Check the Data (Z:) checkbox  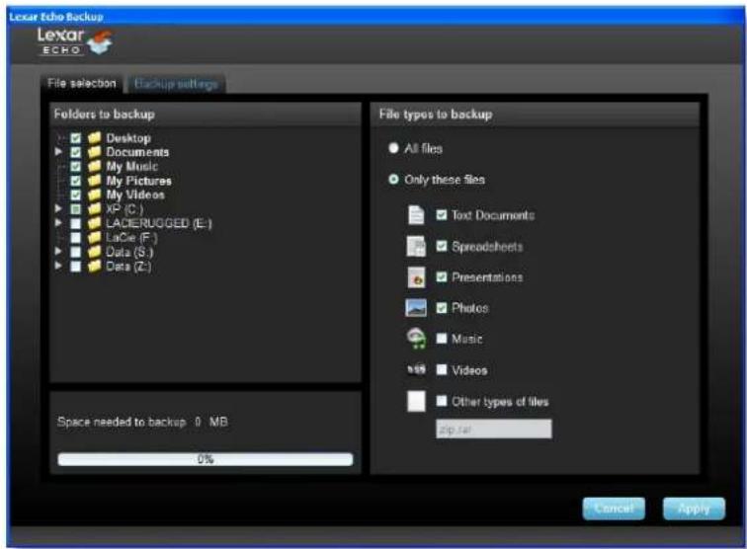coord(75,267)
